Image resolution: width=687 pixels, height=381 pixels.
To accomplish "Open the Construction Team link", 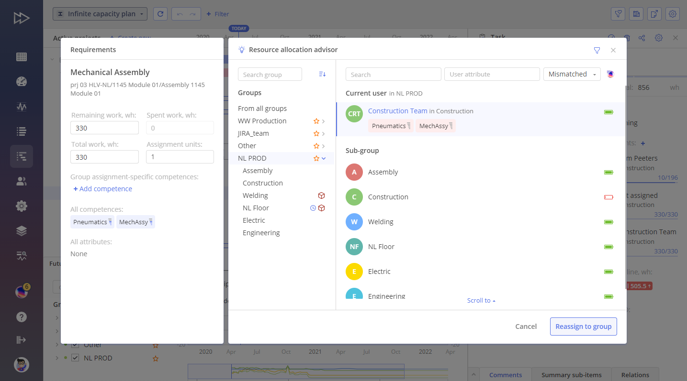I will (x=397, y=111).
